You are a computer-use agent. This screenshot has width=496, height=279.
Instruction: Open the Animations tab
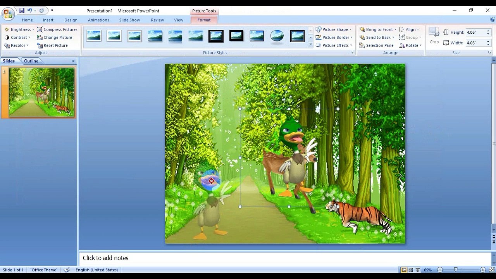[98, 20]
